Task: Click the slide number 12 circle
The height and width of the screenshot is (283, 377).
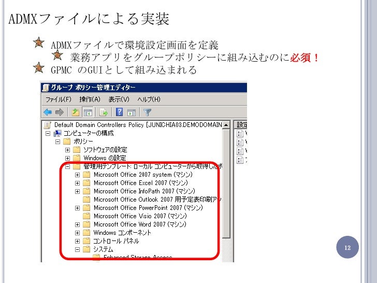Action: coord(347,247)
